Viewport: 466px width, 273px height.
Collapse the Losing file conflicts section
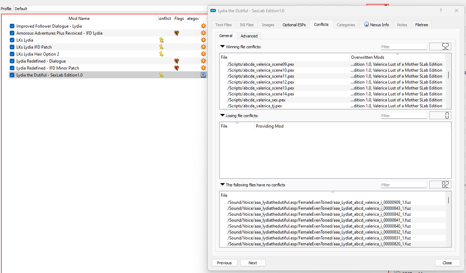(222, 115)
